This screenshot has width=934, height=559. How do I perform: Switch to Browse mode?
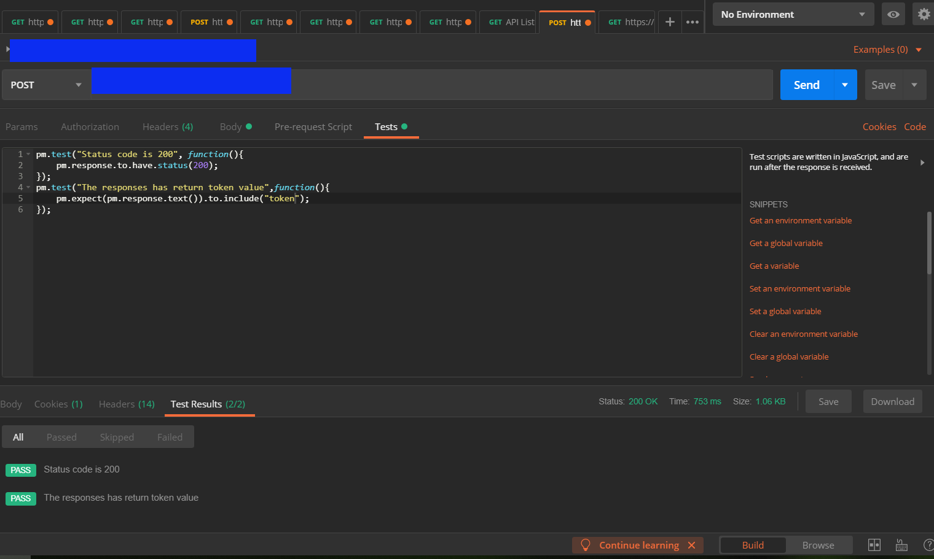click(x=818, y=545)
